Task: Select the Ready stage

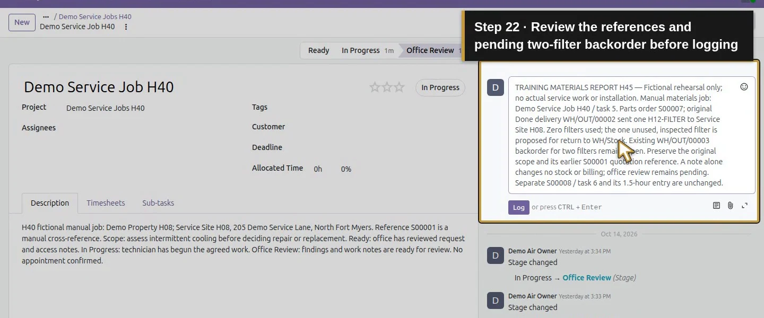Action: point(318,50)
